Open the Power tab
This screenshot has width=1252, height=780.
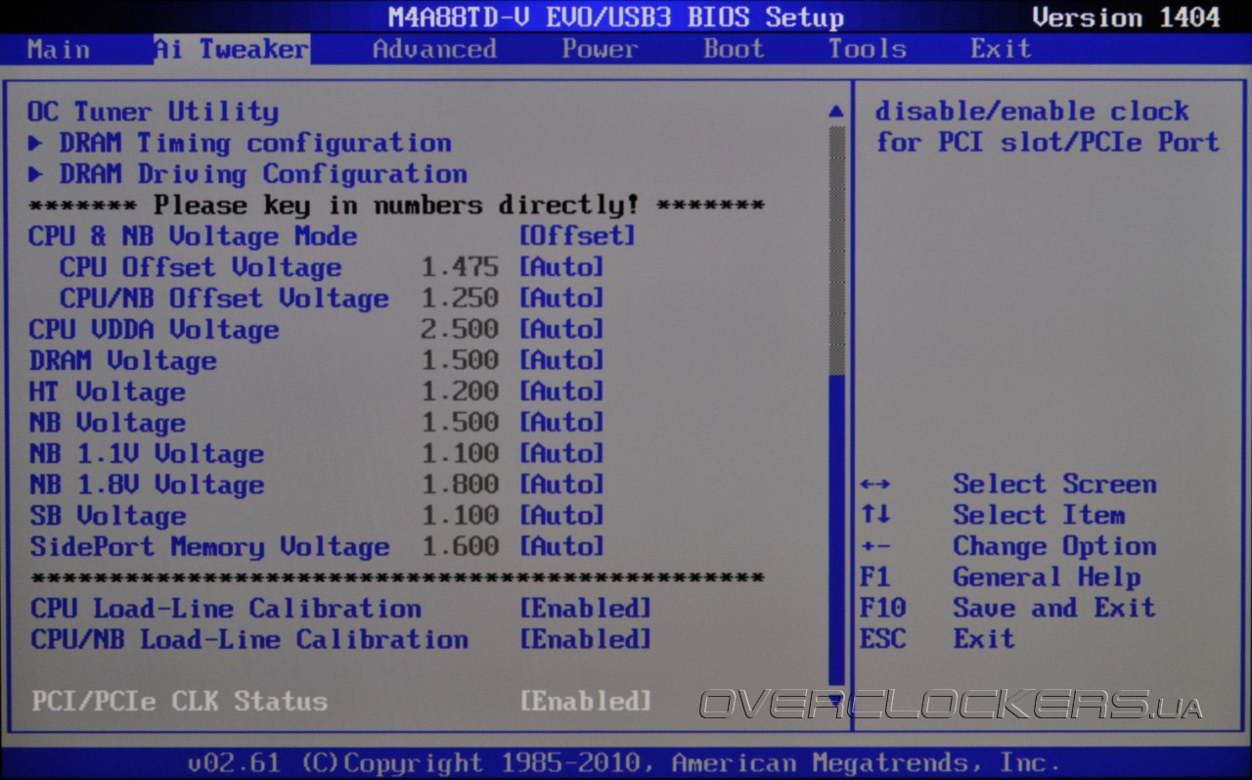(x=600, y=49)
